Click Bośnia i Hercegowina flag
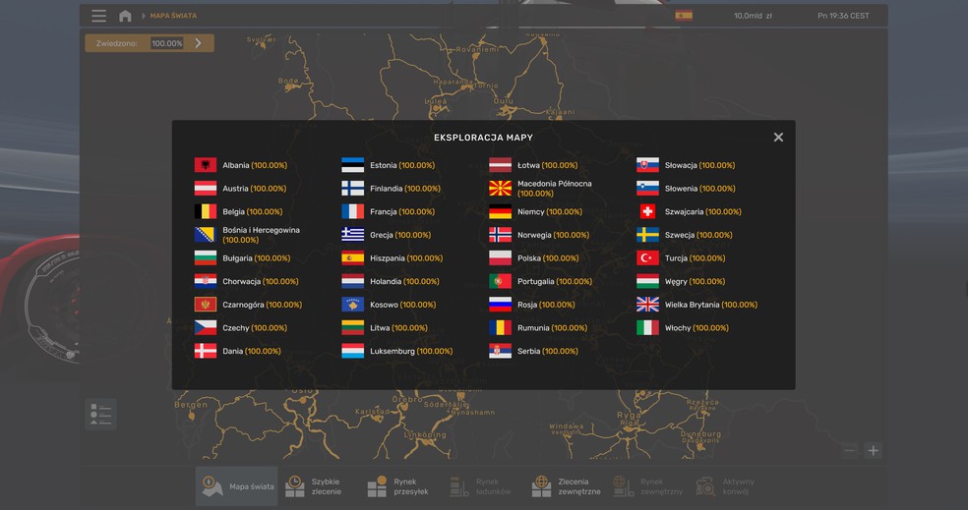Viewport: 968px width, 510px height. 206,235
